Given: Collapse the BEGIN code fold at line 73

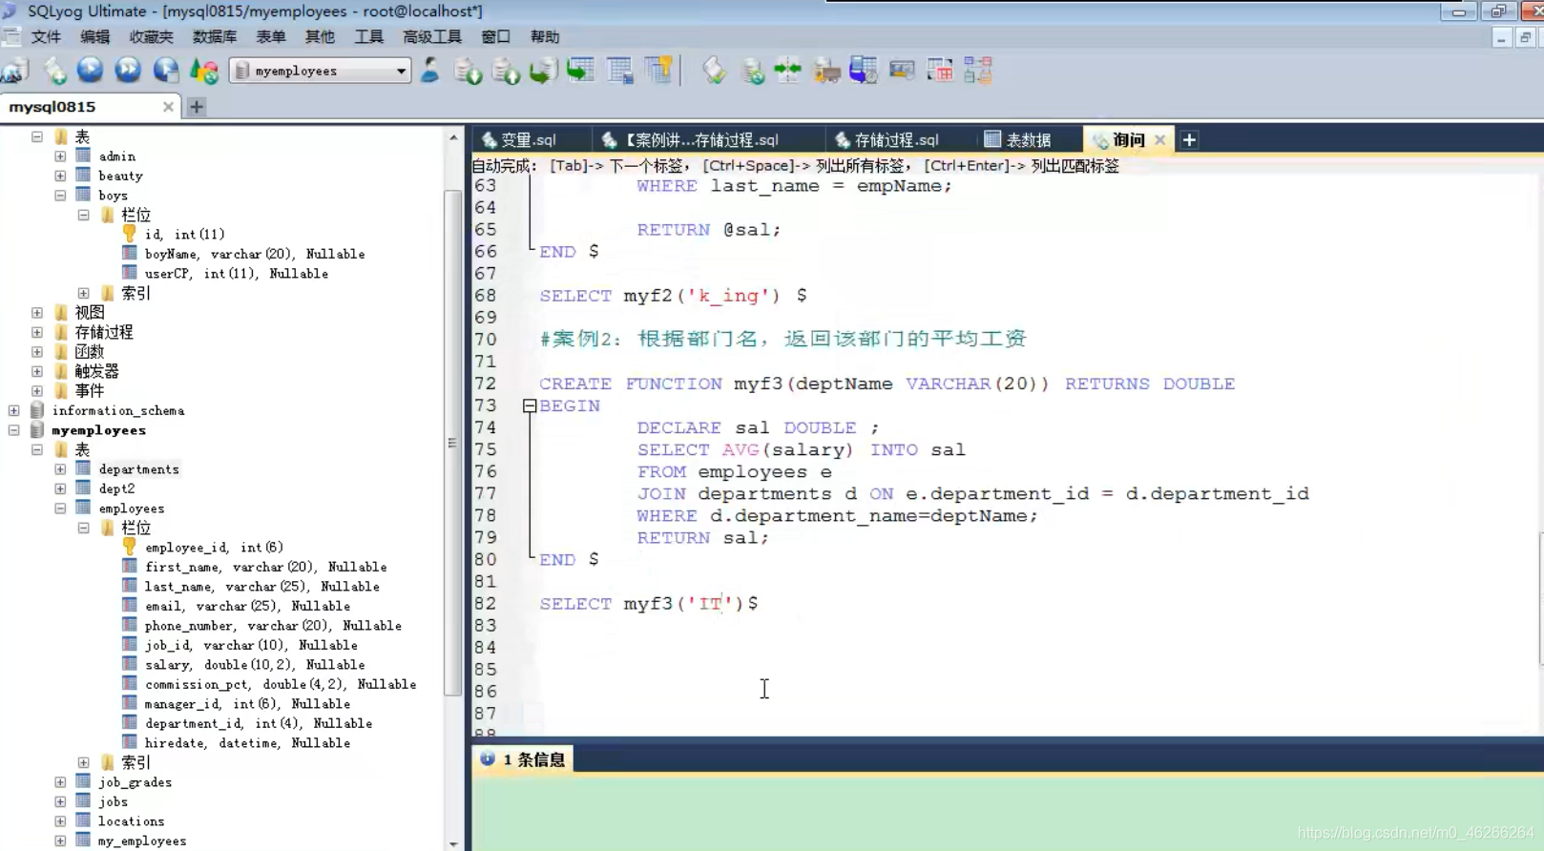Looking at the screenshot, I should (530, 405).
